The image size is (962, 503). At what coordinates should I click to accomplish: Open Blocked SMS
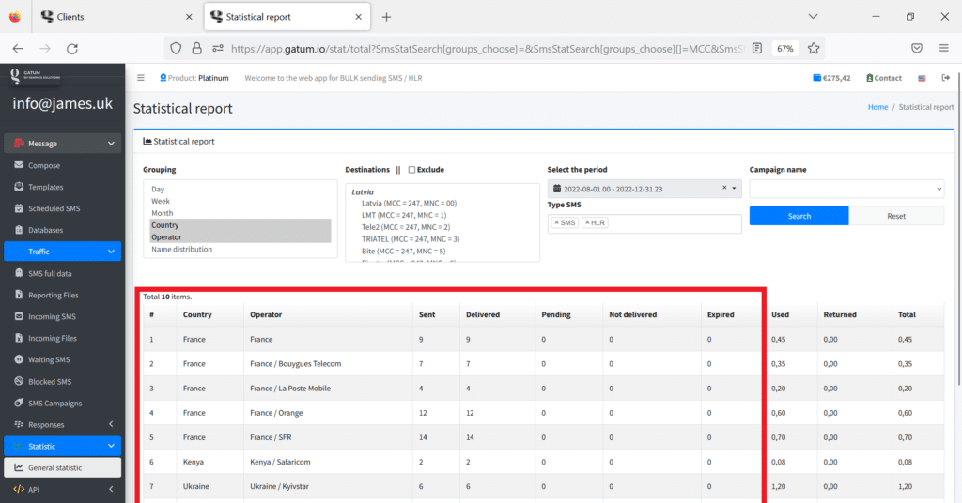point(50,381)
